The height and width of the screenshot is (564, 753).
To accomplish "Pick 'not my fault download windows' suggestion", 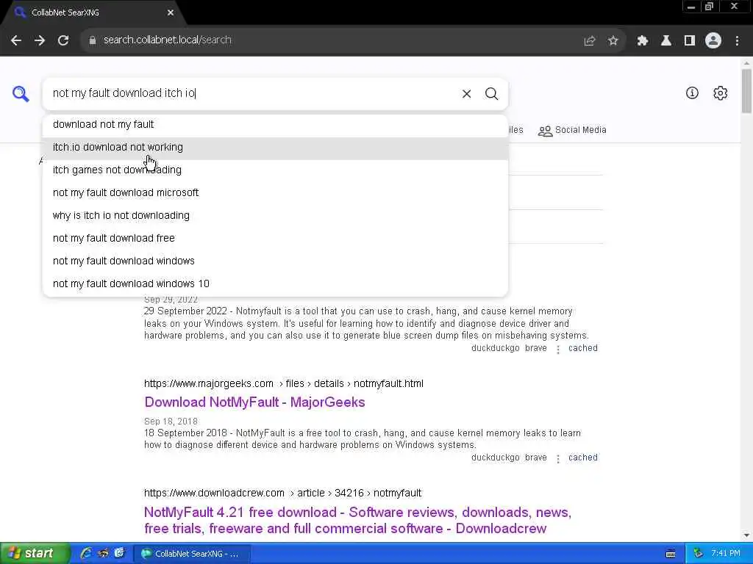I will (x=275, y=261).
